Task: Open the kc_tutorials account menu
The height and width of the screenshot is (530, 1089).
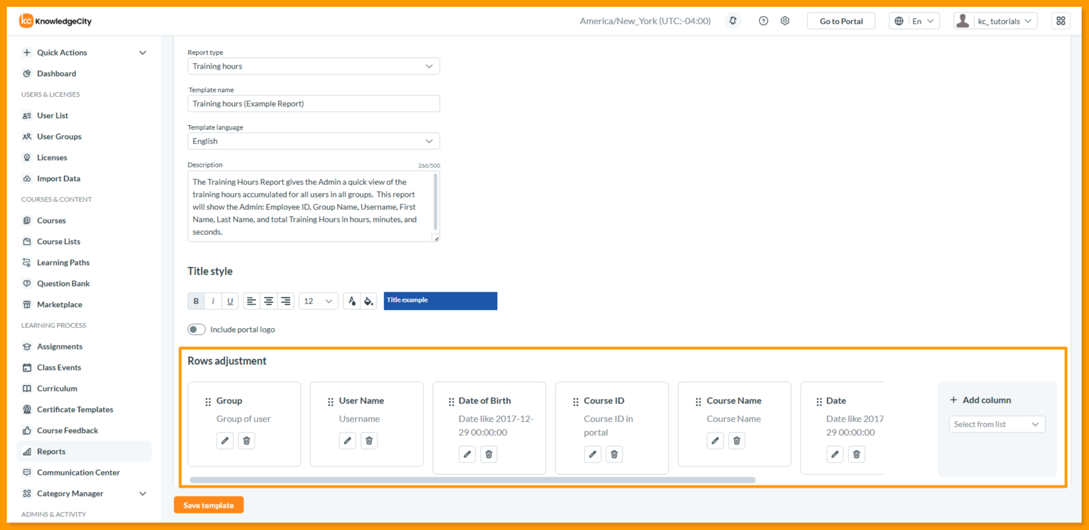Action: click(996, 21)
